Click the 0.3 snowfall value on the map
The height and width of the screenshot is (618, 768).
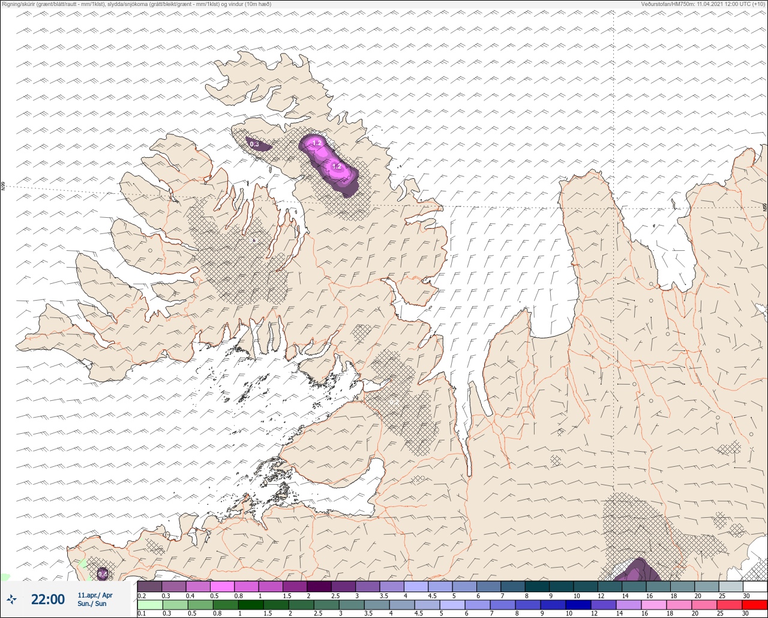pyautogui.click(x=254, y=144)
